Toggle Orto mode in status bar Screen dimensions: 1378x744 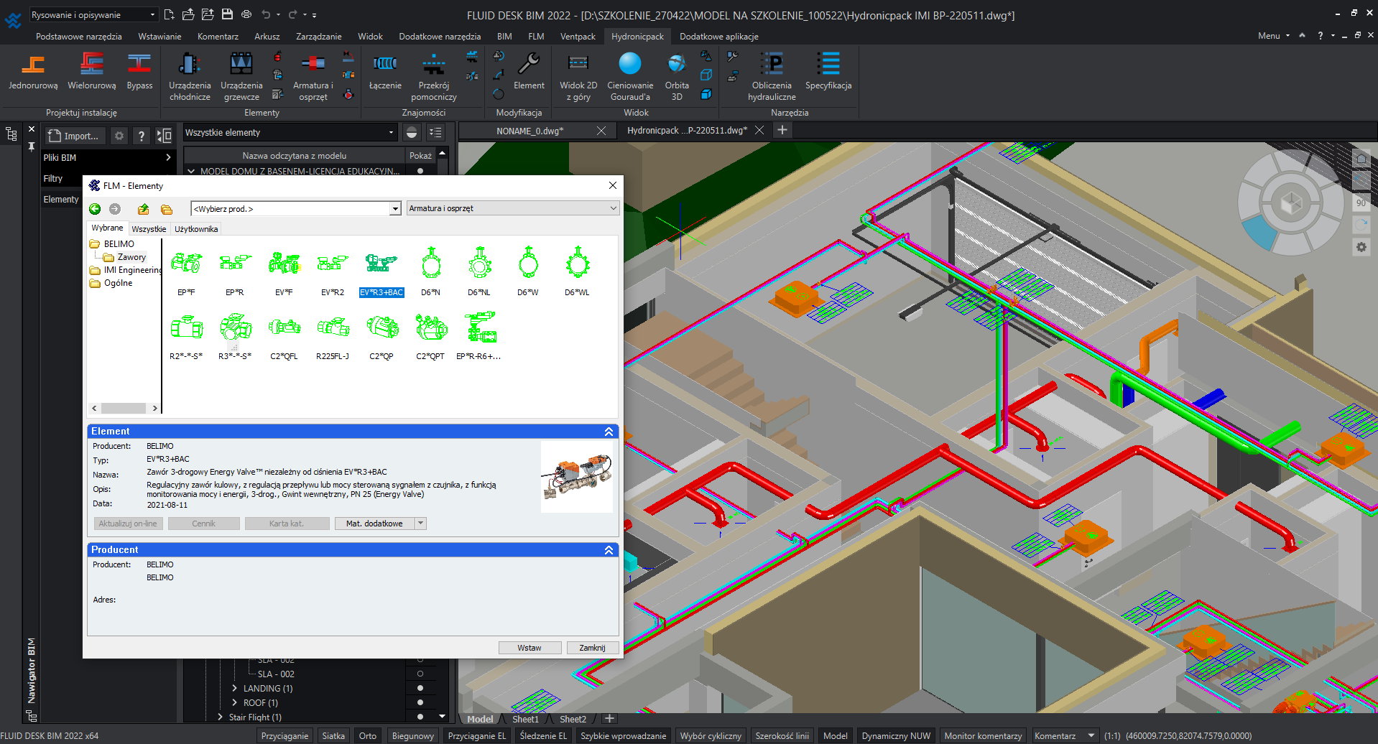[367, 735]
